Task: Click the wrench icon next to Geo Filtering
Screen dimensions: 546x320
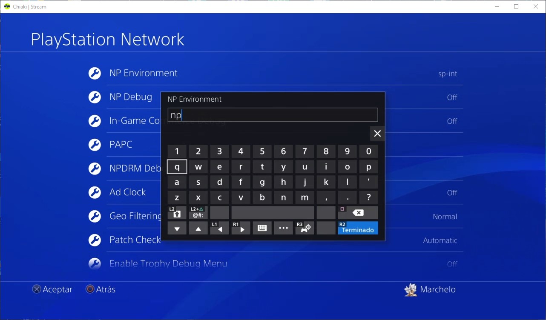Action: [95, 216]
